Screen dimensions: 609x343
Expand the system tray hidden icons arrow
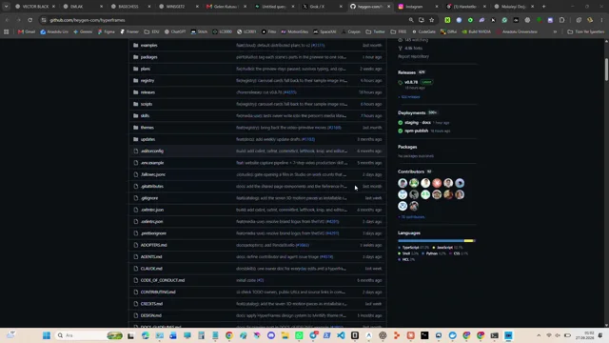click(x=539, y=335)
